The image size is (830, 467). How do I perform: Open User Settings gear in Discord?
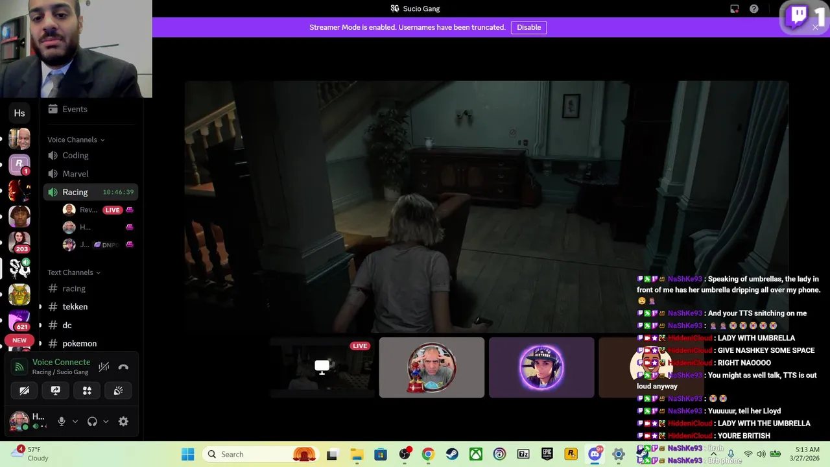point(123,422)
